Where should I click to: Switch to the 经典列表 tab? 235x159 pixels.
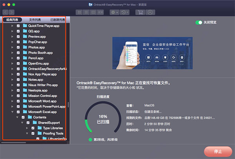tap(12, 20)
